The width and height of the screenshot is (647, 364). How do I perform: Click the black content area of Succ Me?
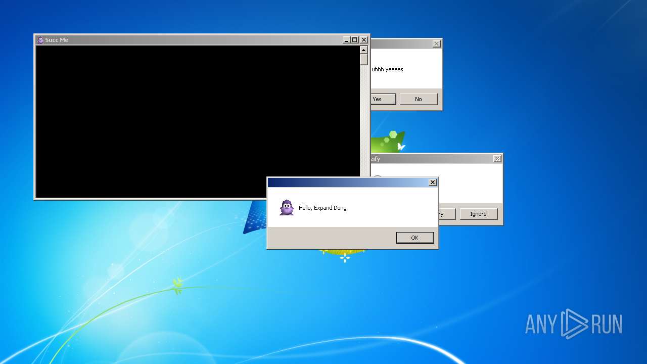(x=198, y=121)
